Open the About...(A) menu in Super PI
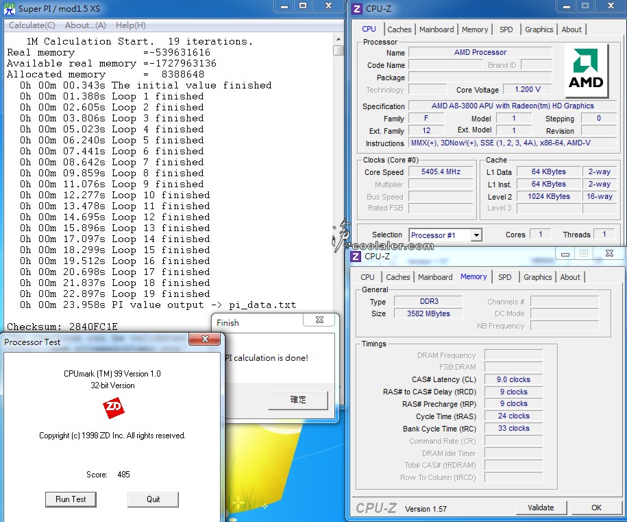 pos(85,25)
